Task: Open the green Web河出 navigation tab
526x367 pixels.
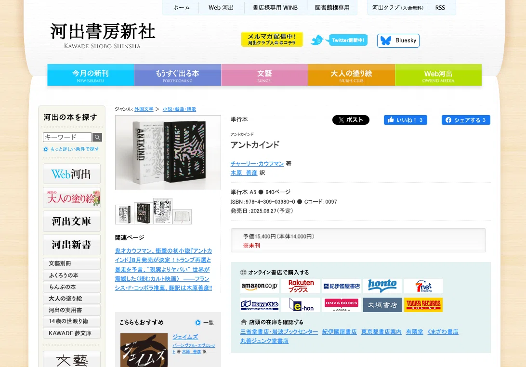Action: [438, 75]
